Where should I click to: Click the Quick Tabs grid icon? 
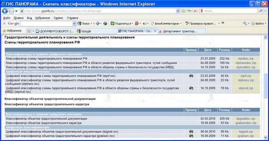pyautogui.click(x=29, y=31)
